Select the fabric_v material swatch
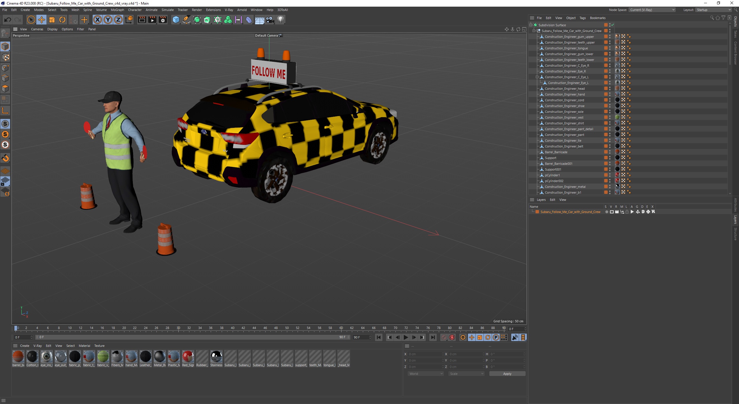This screenshot has height=404, width=739. pyautogui.click(x=103, y=359)
